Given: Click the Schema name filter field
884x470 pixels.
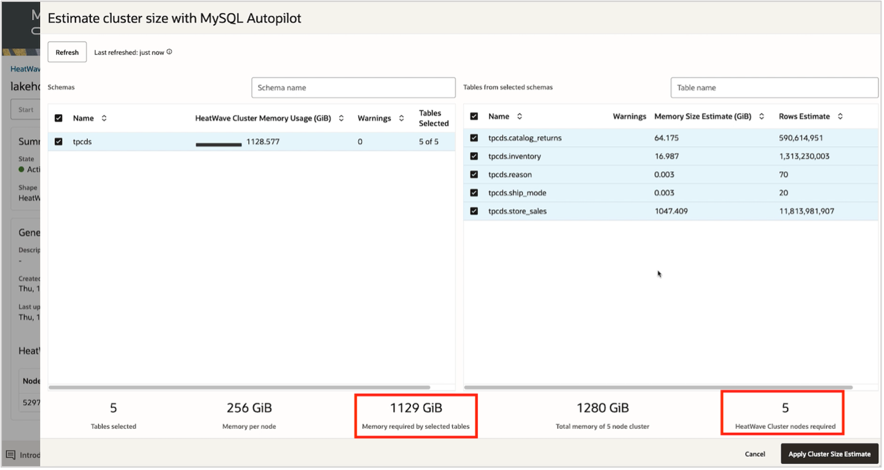Looking at the screenshot, I should tap(353, 87).
